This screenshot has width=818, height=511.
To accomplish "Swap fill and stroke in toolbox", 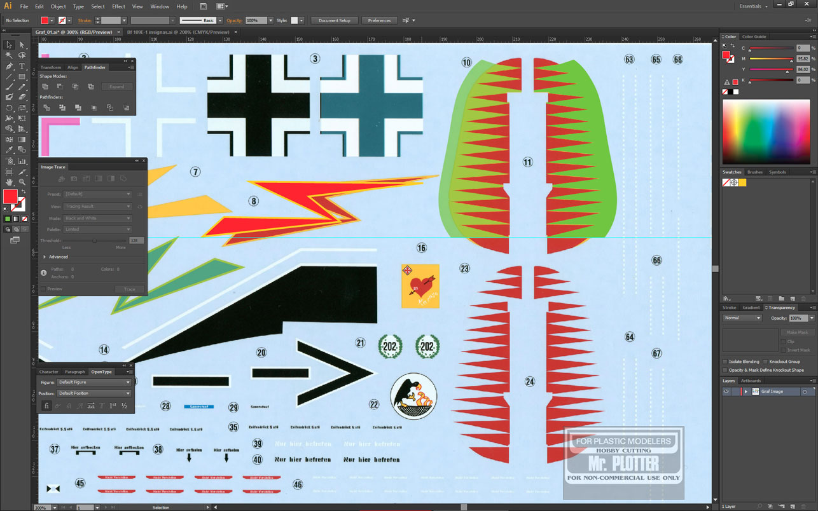I will coord(23,191).
